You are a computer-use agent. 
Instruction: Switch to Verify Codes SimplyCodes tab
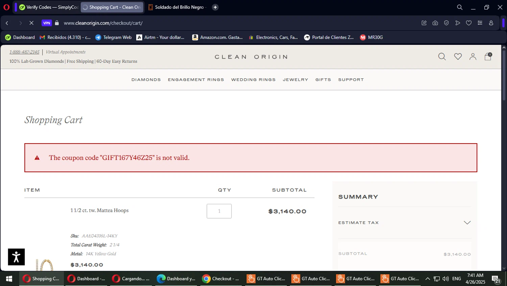(49, 7)
